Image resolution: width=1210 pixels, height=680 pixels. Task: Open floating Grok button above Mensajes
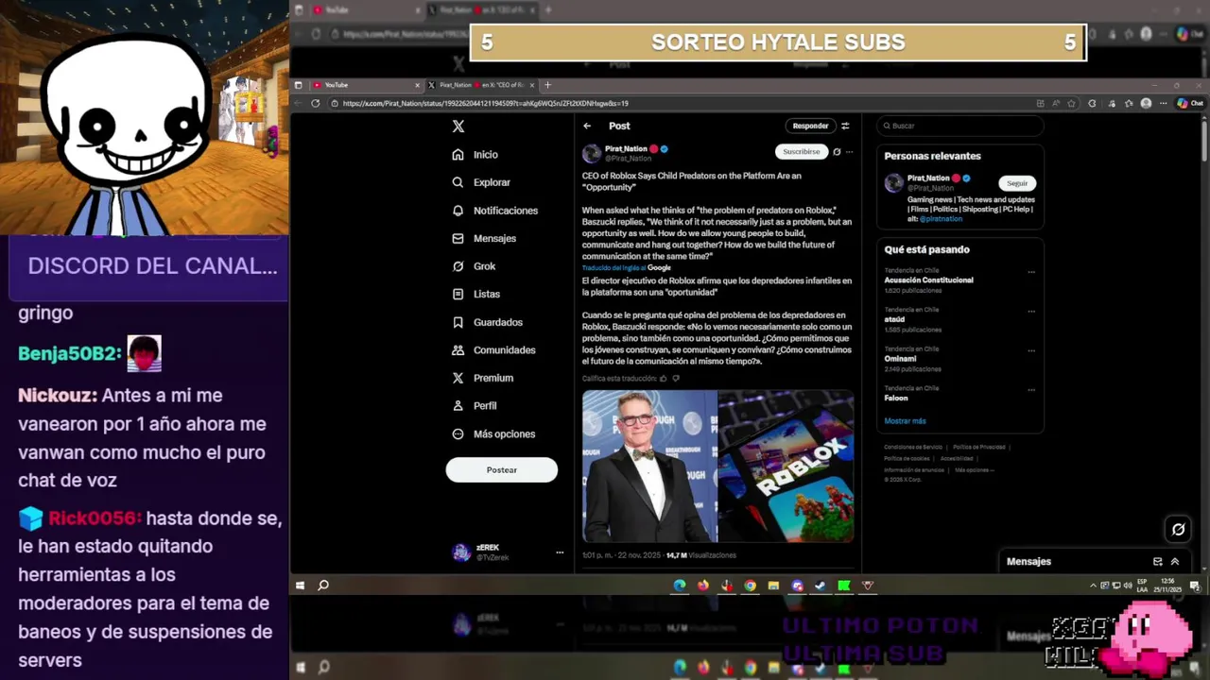coord(1178,529)
